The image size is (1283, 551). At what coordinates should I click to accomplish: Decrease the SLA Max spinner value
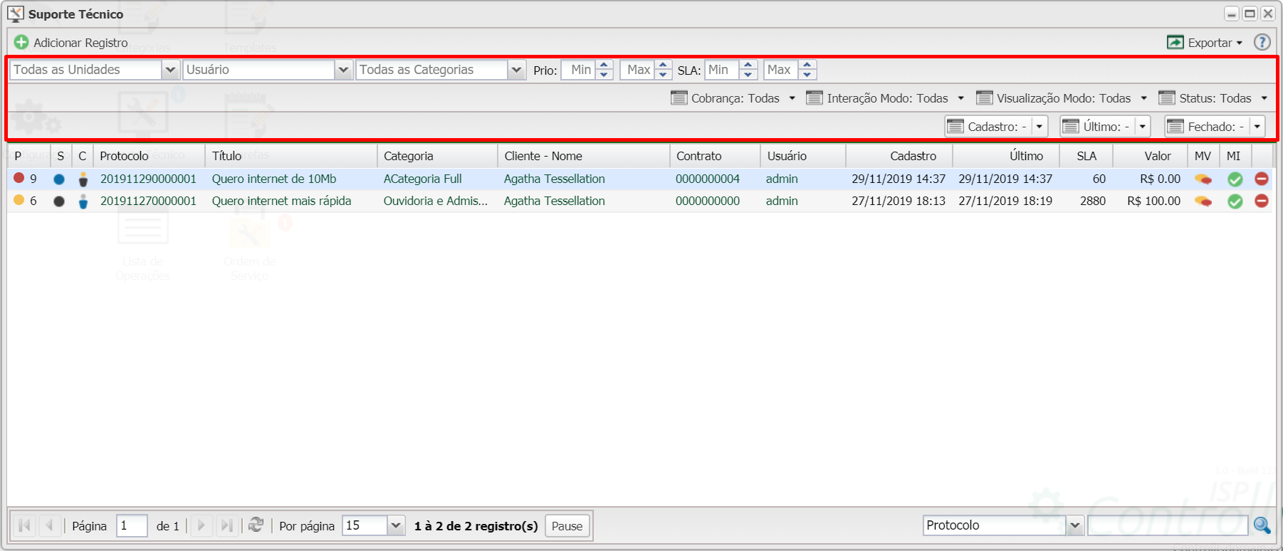[807, 74]
